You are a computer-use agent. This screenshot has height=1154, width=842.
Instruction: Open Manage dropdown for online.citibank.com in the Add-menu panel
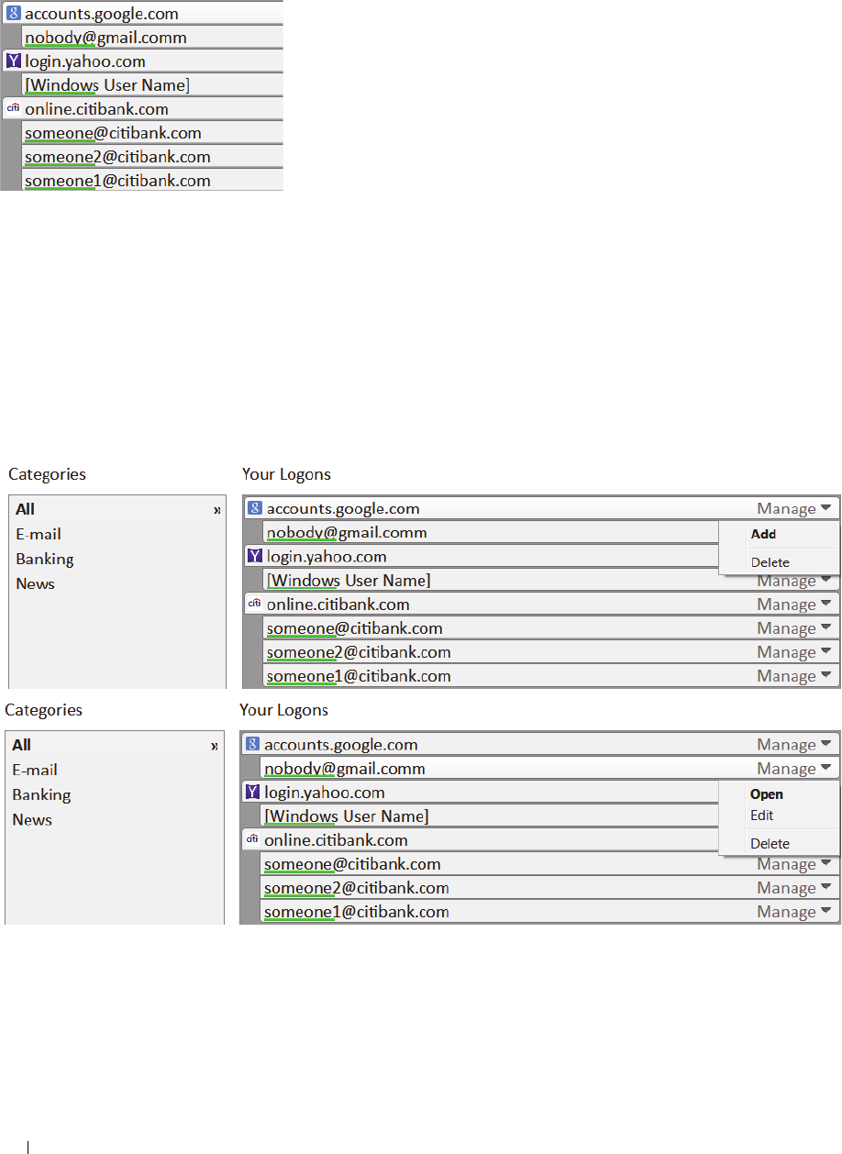[794, 605]
